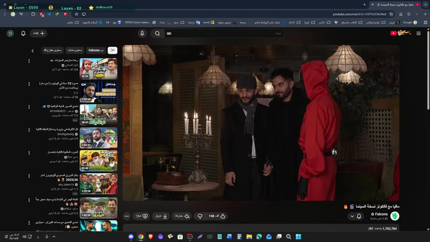Viewport: 430px width, 242px height.
Task: Click the page vertical scrollbar
Action: (428, 71)
